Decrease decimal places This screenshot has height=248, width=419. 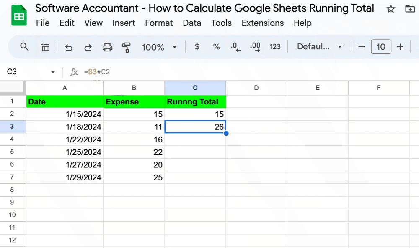pos(235,47)
